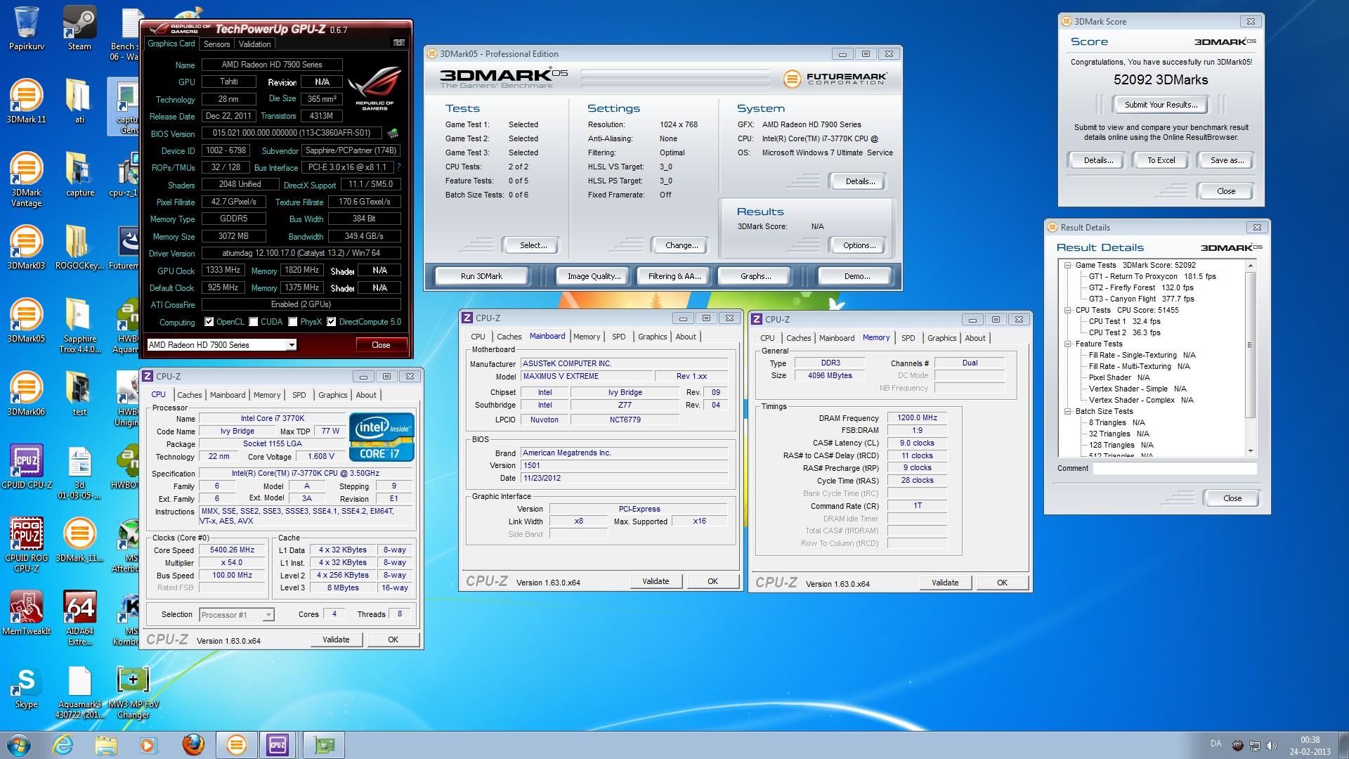Click the Save as... score button
The height and width of the screenshot is (759, 1349).
click(1227, 160)
